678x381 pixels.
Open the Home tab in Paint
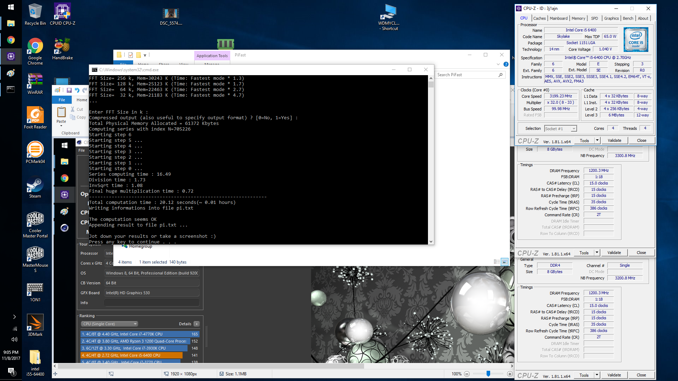pyautogui.click(x=82, y=100)
